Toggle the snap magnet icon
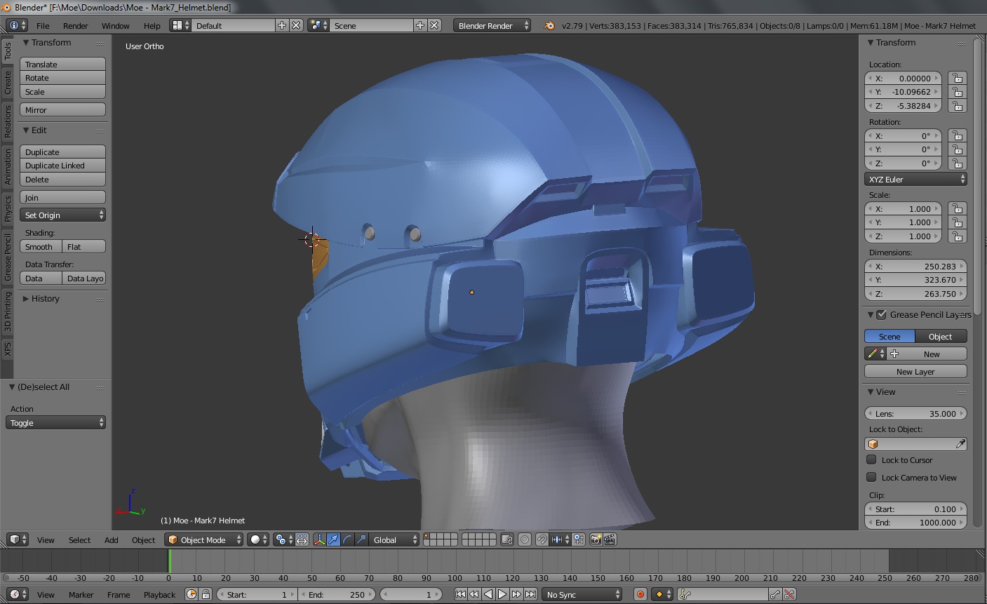987x604 pixels. coord(542,539)
